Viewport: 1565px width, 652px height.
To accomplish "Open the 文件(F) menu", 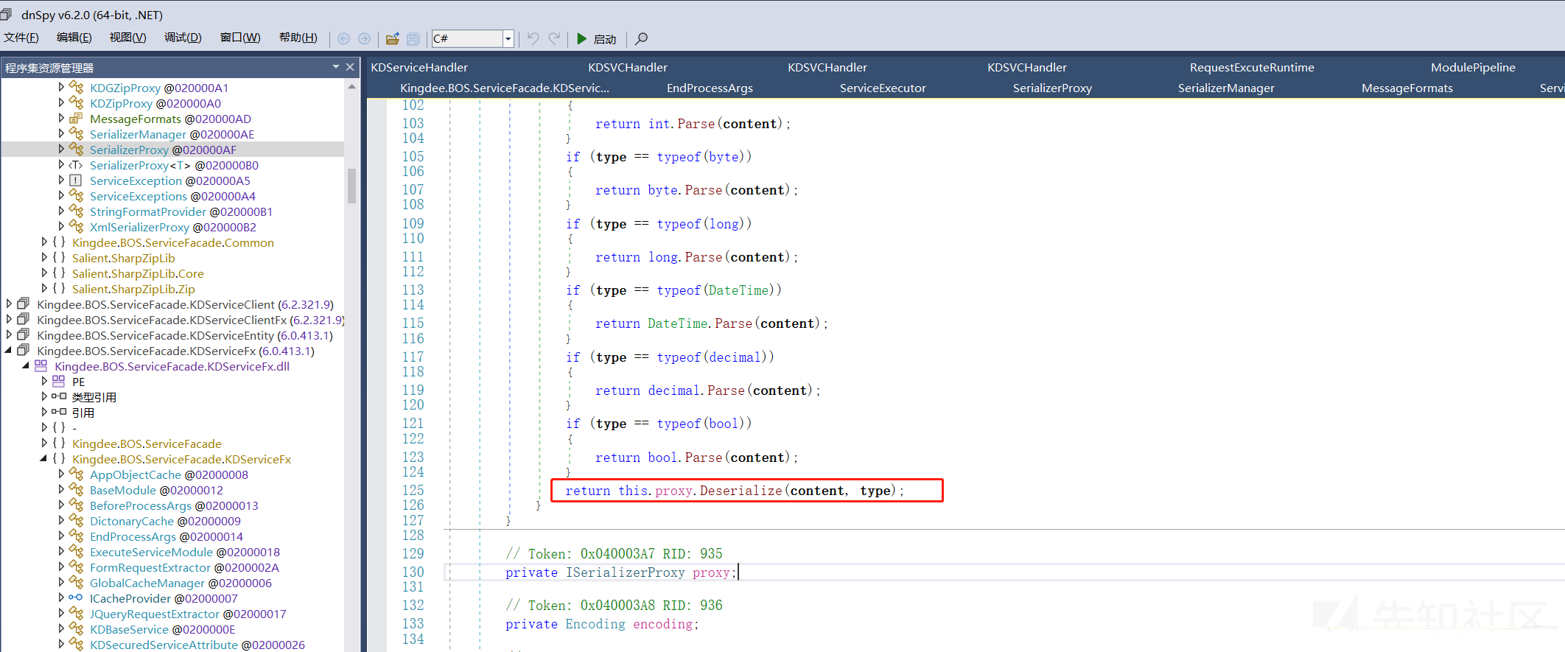I will pos(21,38).
